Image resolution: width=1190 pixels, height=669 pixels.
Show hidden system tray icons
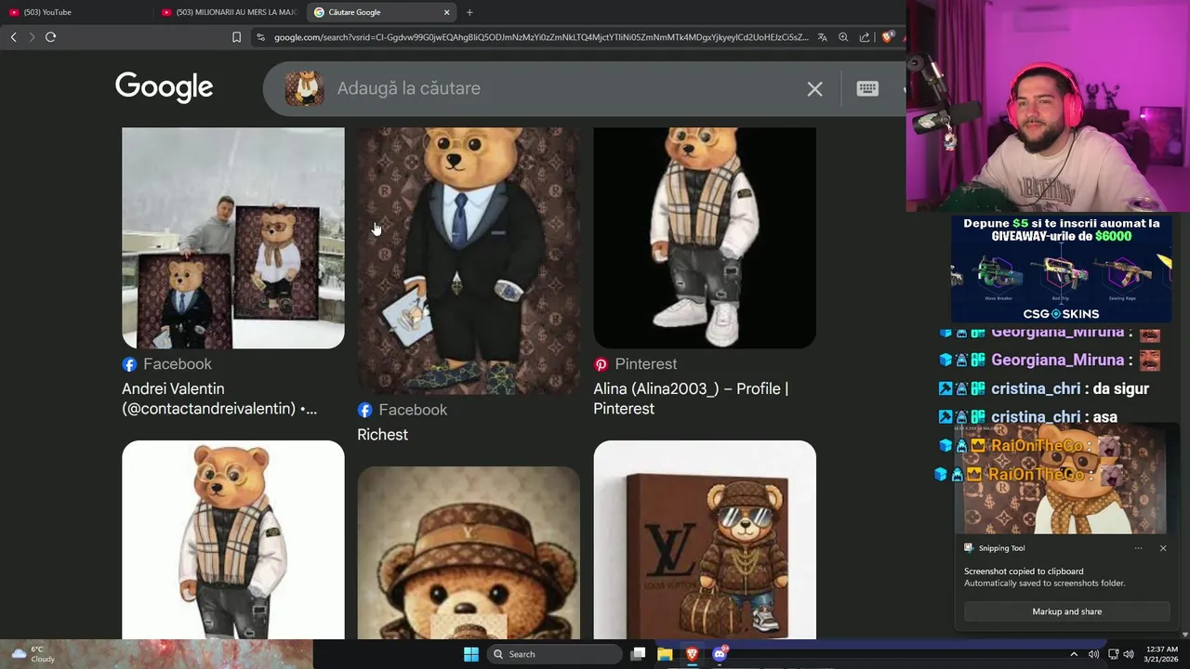[1074, 654]
